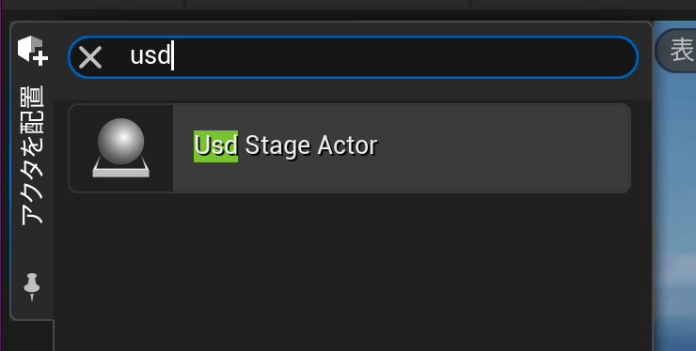Click the plus sign on the cube icon
Viewport: 696px width, 351px height.
[40, 58]
